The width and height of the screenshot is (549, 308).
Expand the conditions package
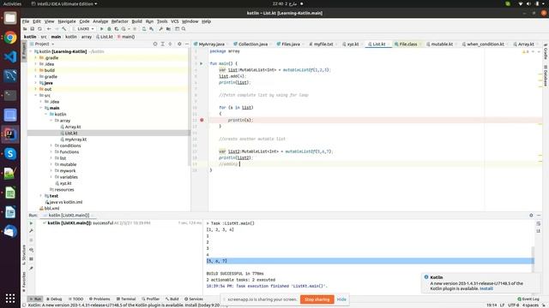tap(51, 145)
